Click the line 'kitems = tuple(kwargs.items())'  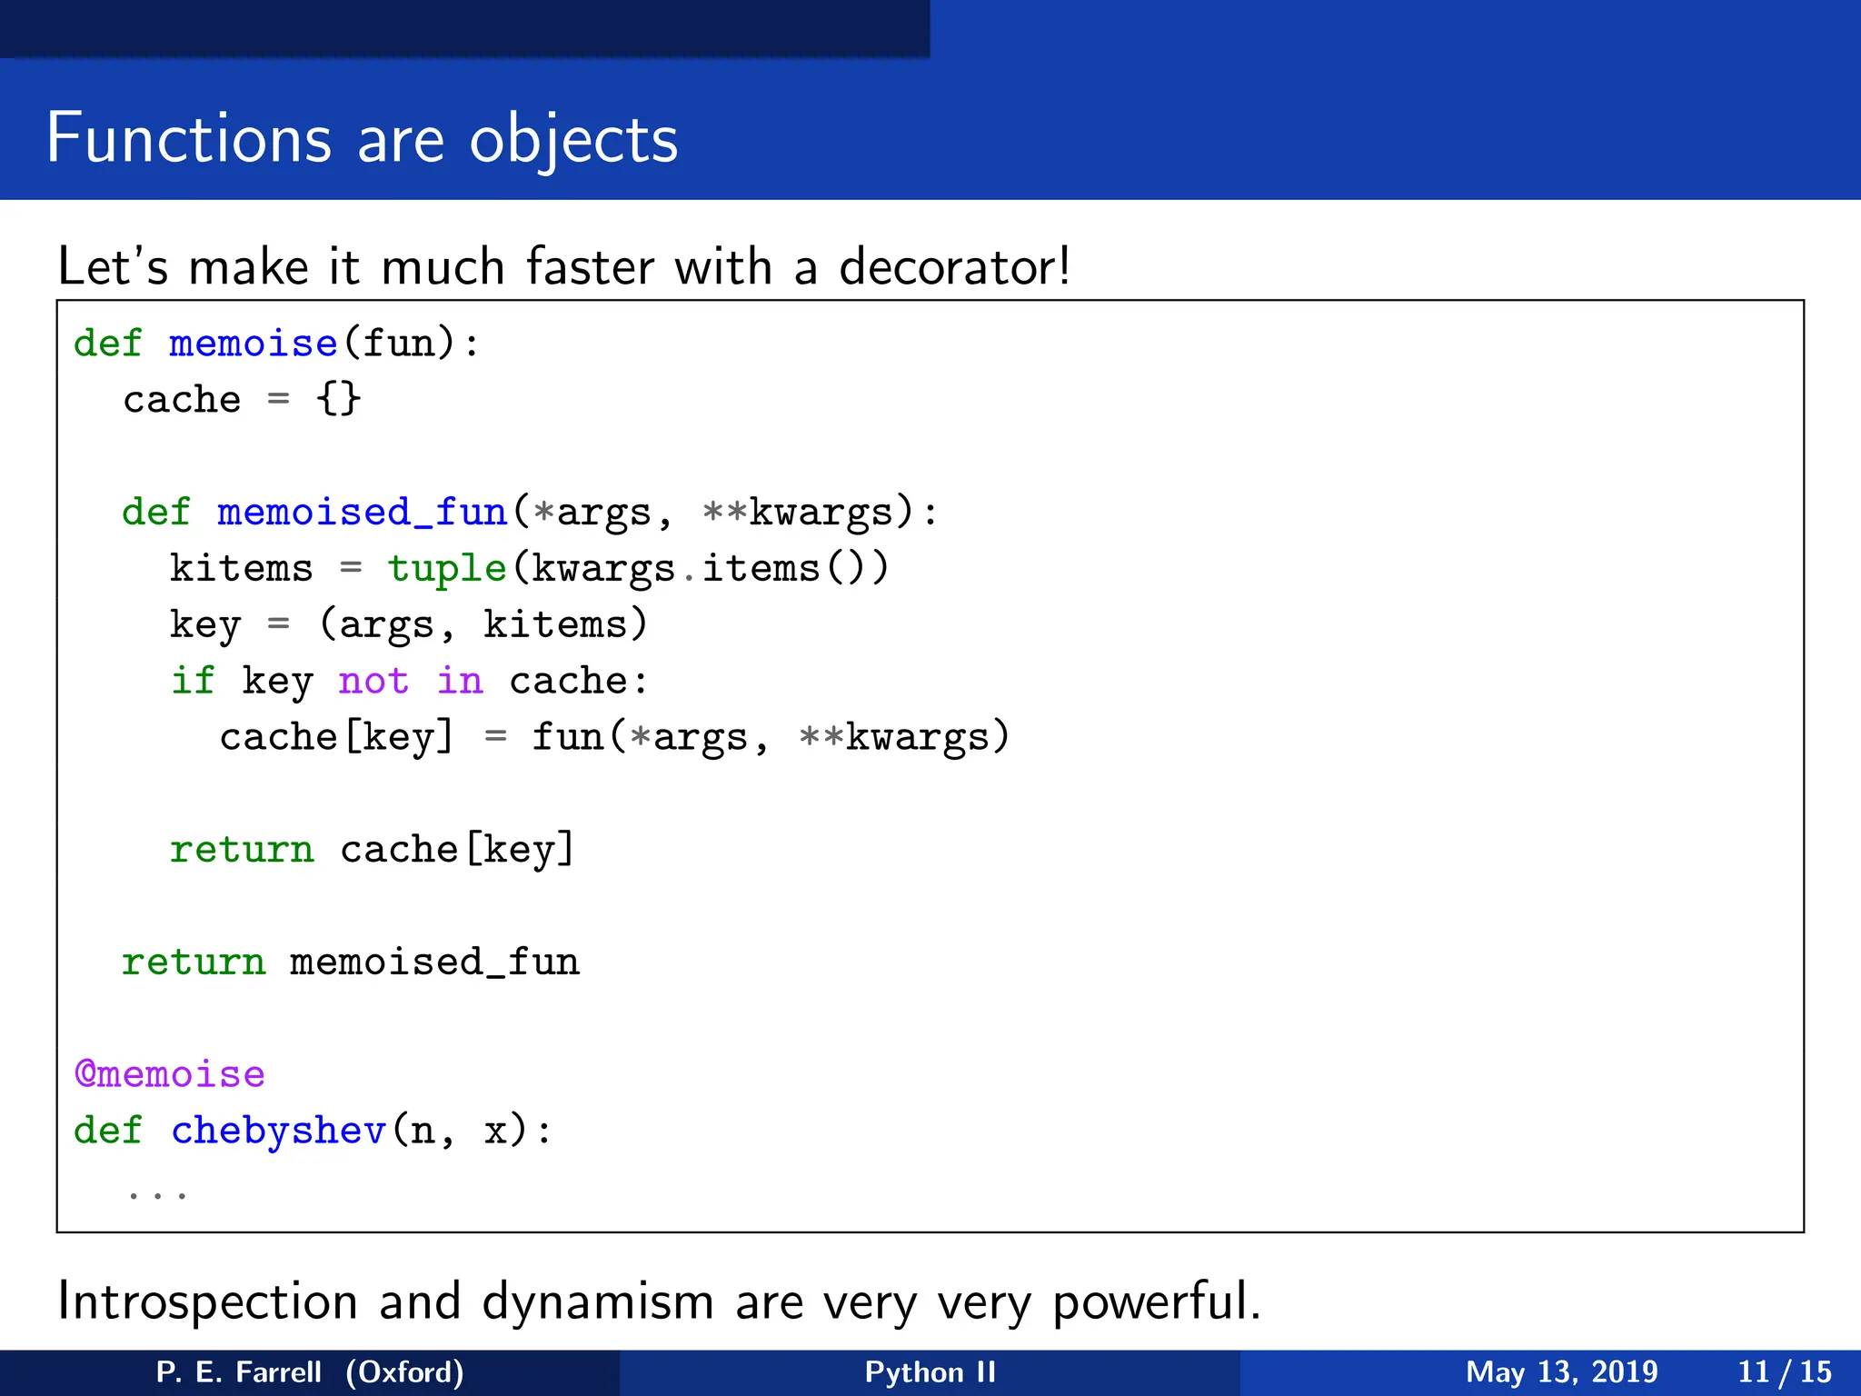tap(529, 568)
